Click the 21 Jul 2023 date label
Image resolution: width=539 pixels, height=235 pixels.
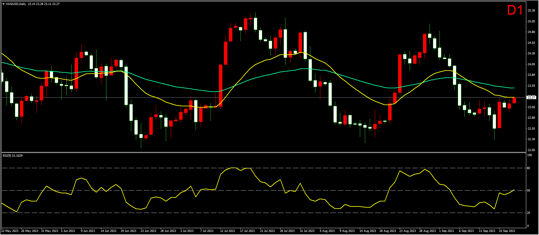coord(268,231)
